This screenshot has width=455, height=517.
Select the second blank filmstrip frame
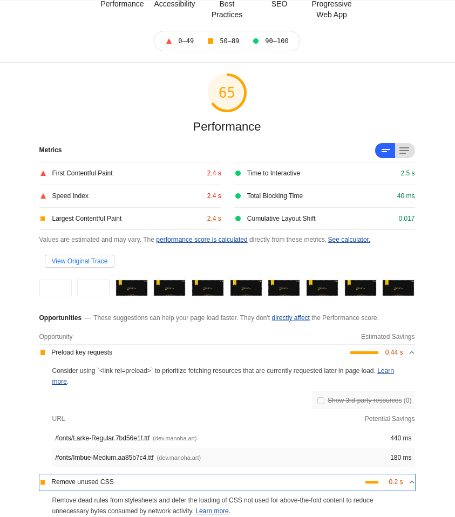93,288
